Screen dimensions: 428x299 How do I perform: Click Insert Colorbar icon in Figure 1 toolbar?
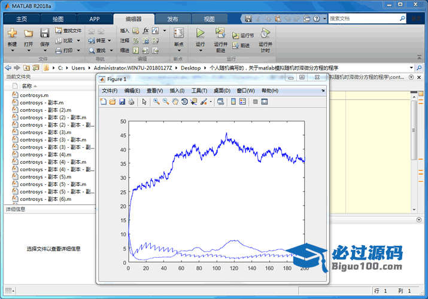[x=233, y=102]
